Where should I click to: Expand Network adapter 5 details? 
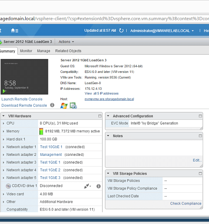(x=3, y=178)
